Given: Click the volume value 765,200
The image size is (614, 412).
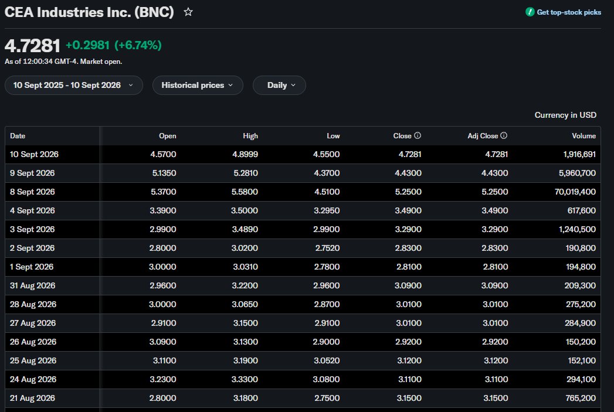Looking at the screenshot, I should (581, 399).
